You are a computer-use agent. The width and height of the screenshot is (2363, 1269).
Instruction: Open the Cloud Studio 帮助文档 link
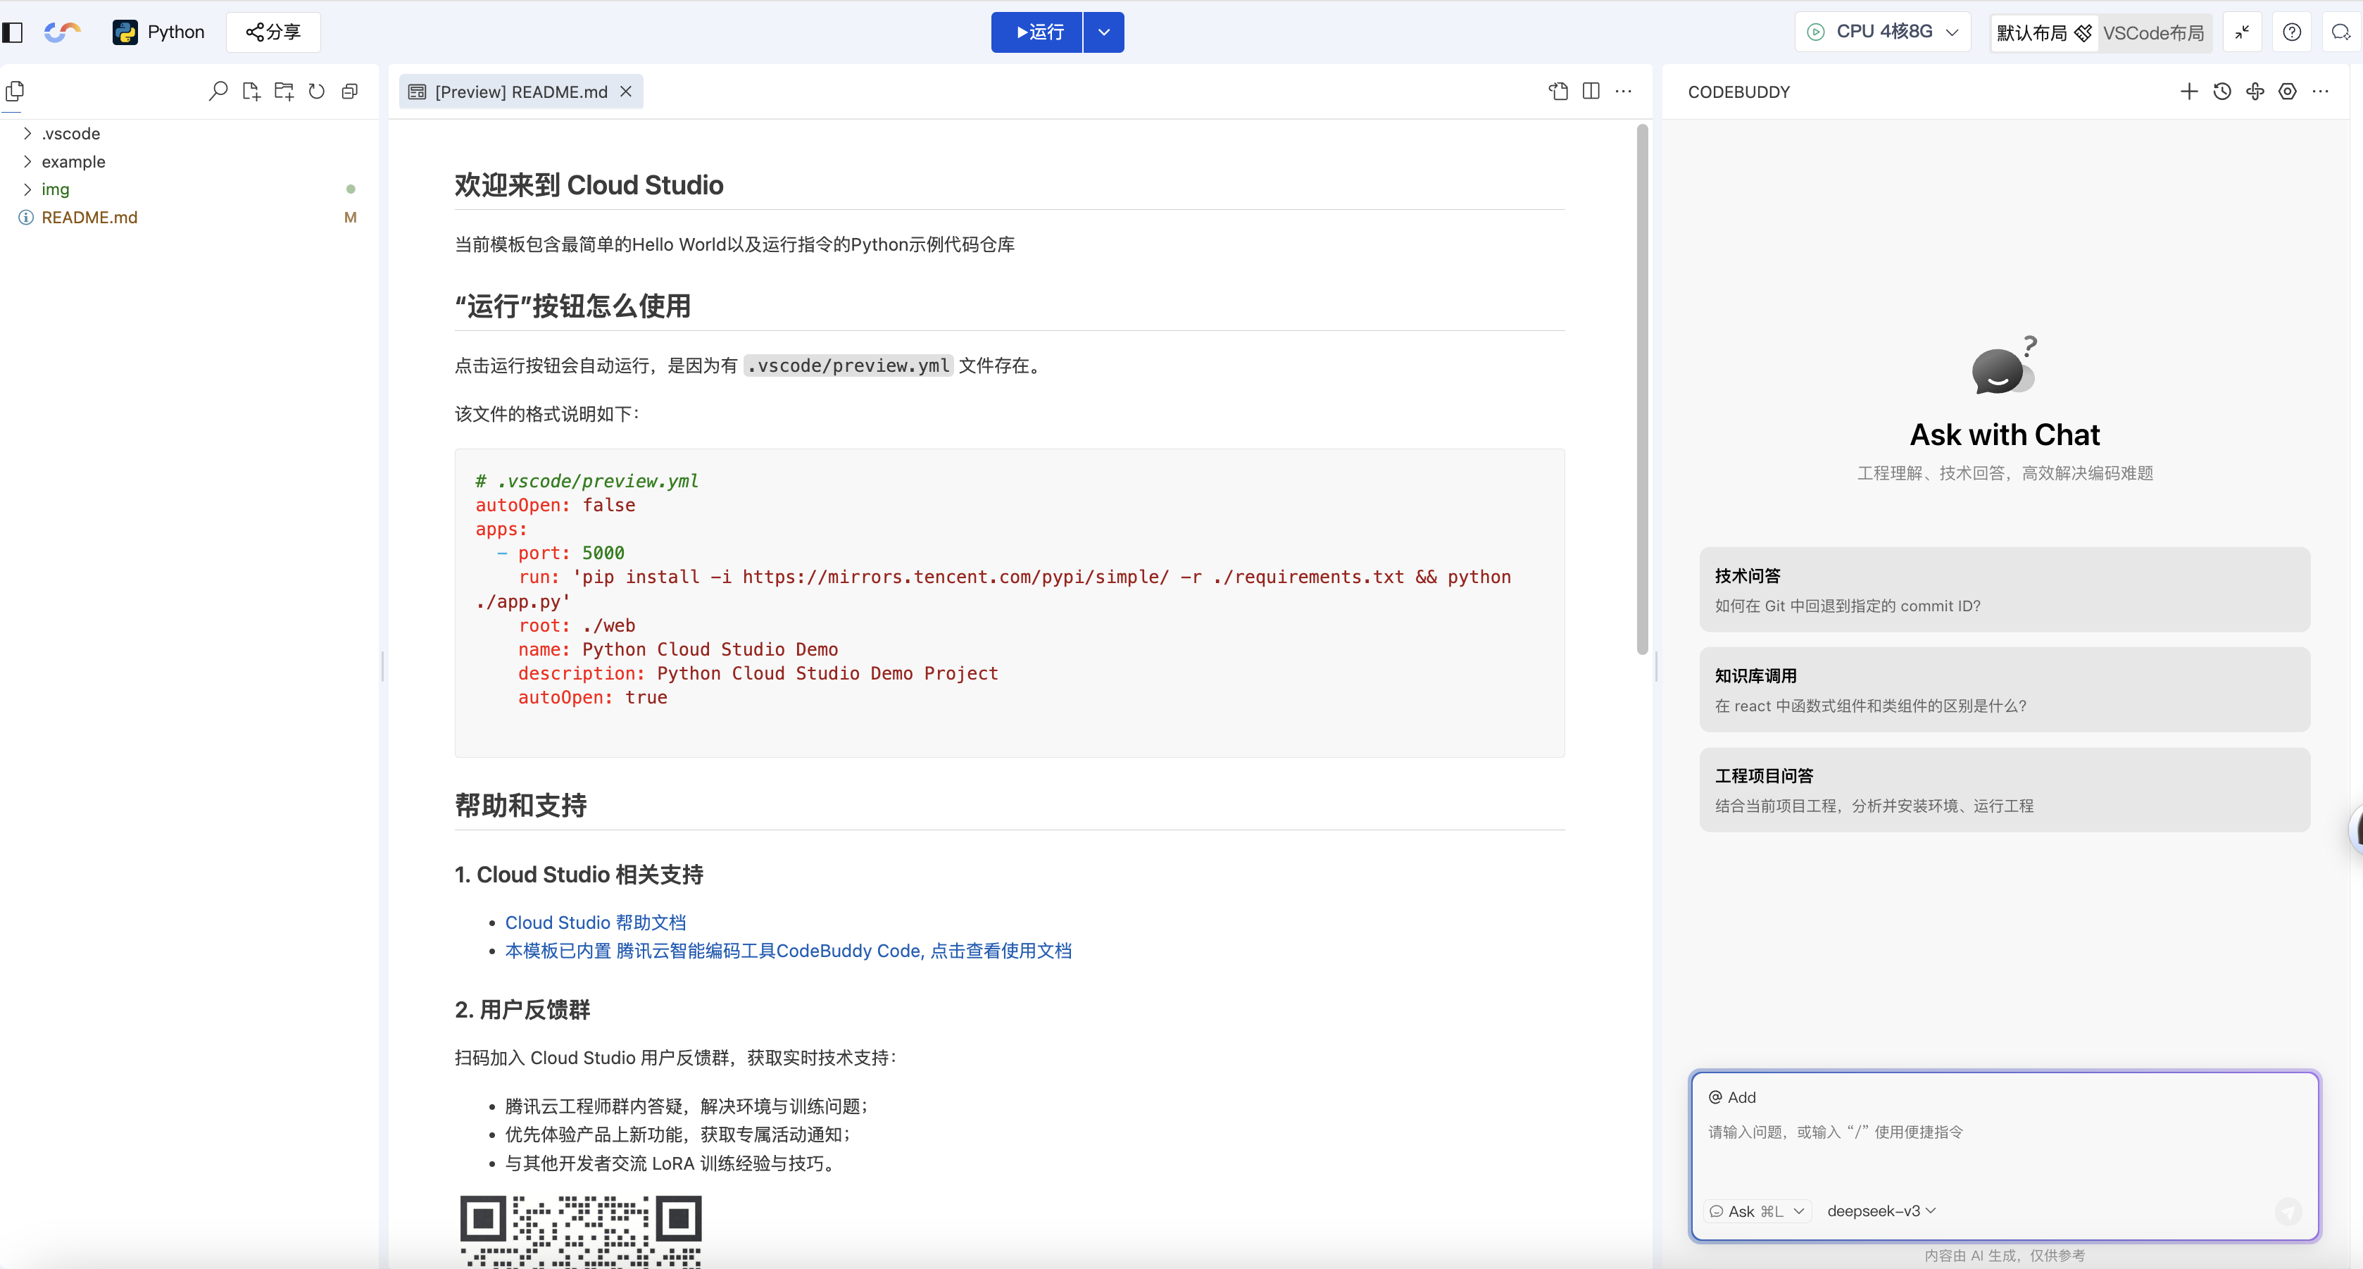click(596, 922)
